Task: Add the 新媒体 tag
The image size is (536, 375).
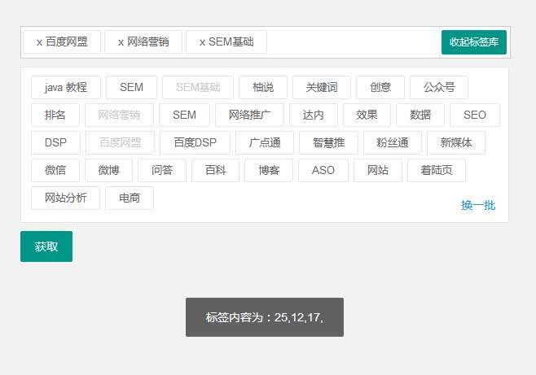Action: click(x=455, y=142)
